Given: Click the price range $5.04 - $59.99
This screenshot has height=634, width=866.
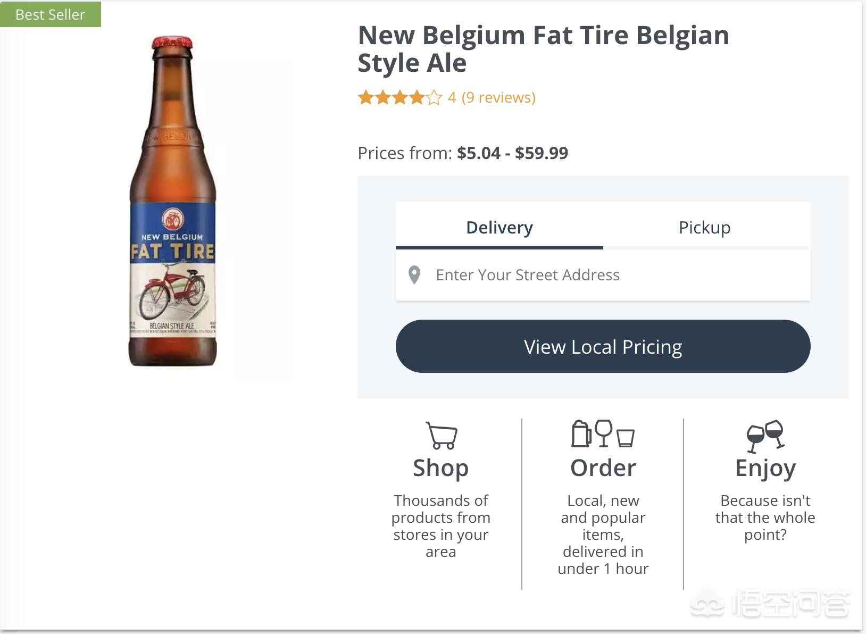Looking at the screenshot, I should click(x=513, y=153).
